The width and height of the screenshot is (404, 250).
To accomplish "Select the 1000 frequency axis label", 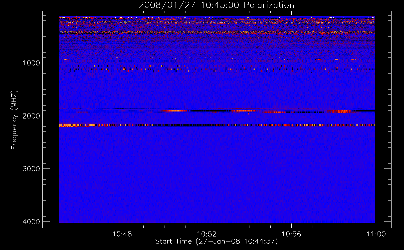I will pos(31,63).
